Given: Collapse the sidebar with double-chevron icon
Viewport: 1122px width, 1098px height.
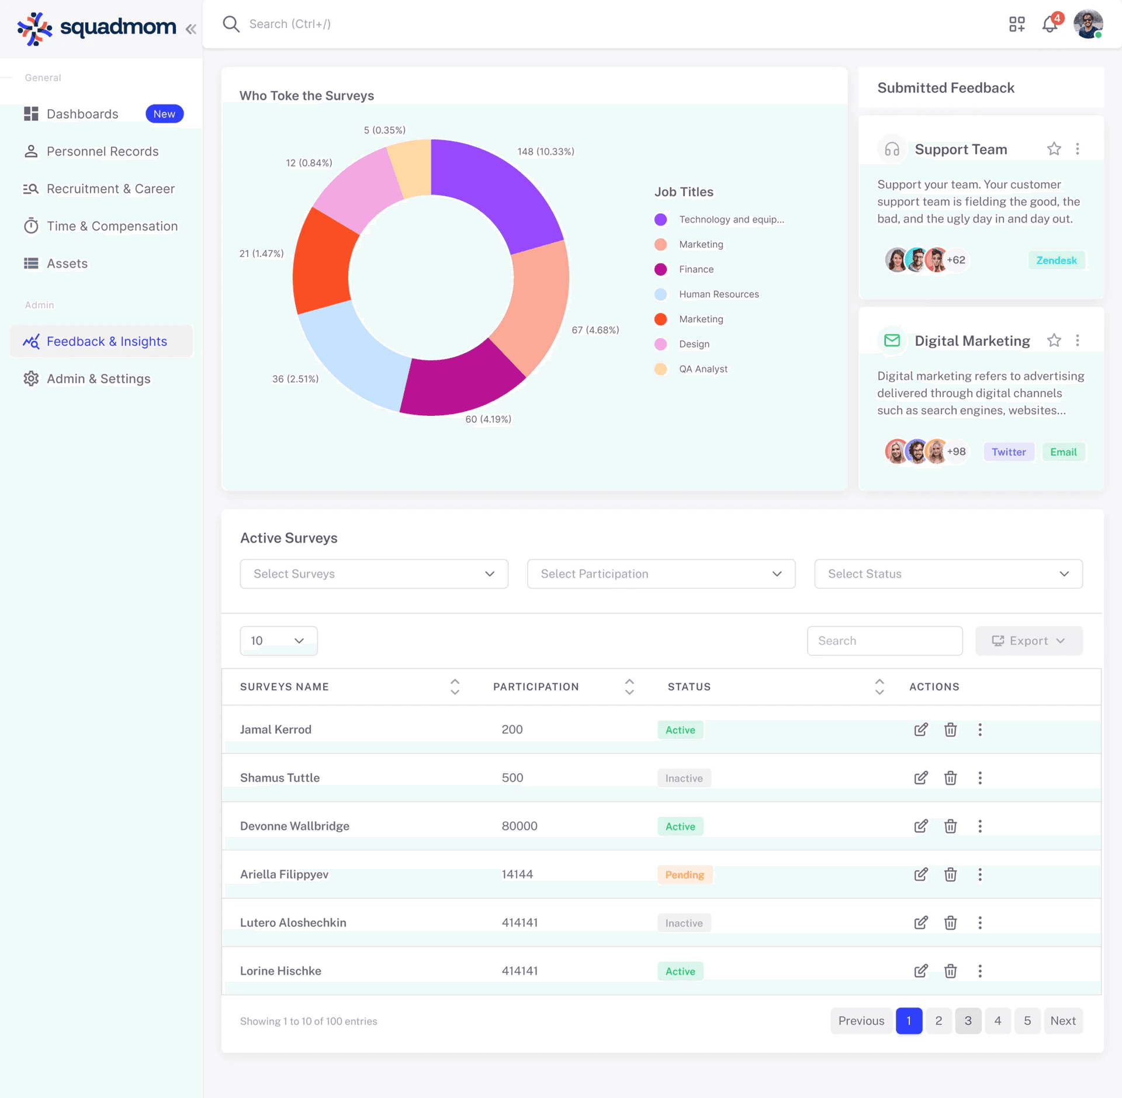Looking at the screenshot, I should [x=191, y=29].
